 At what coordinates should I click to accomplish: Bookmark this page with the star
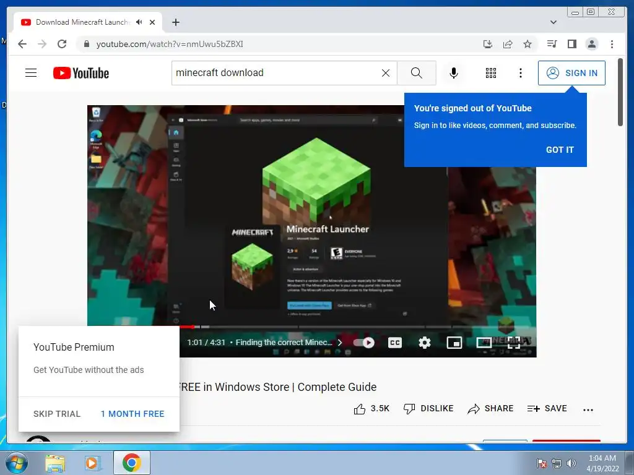[528, 44]
